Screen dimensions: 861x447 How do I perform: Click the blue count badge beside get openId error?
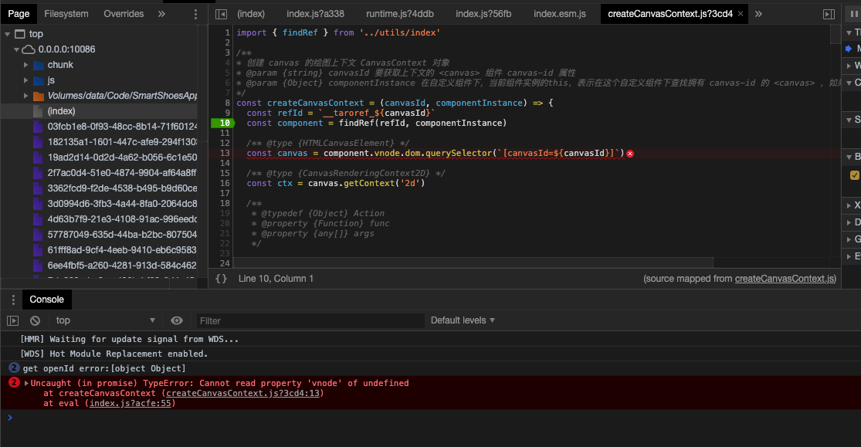pyautogui.click(x=14, y=368)
